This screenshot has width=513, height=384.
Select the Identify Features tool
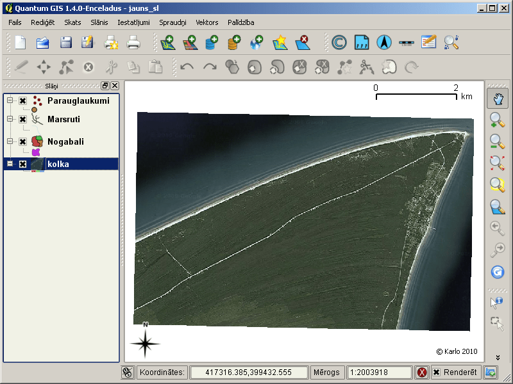point(497,302)
